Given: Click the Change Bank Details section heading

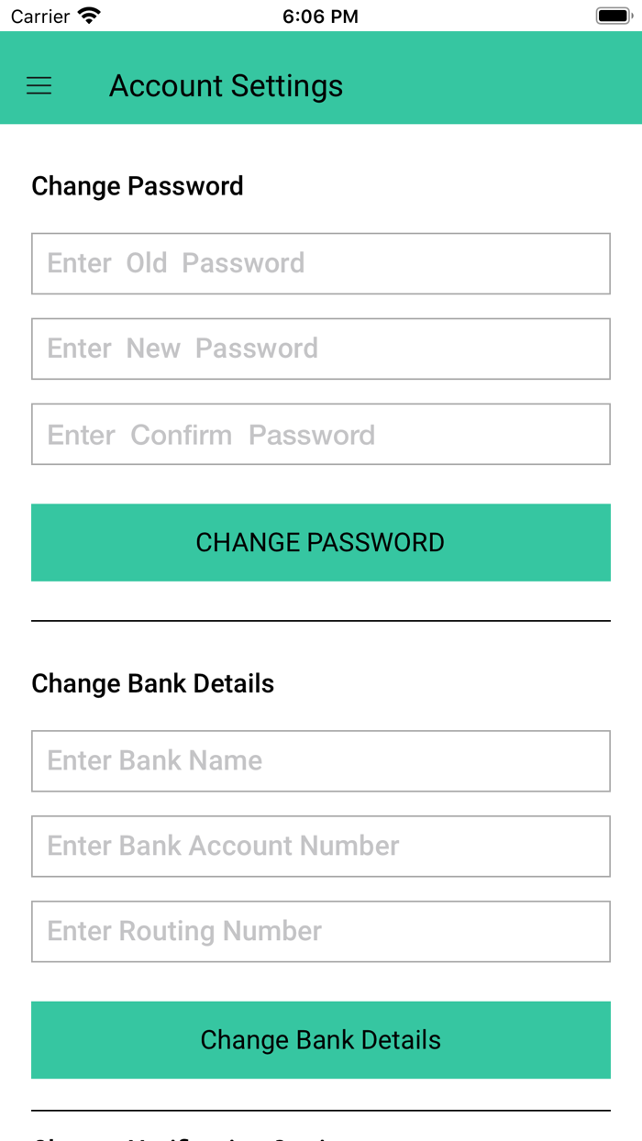Looking at the screenshot, I should (153, 683).
